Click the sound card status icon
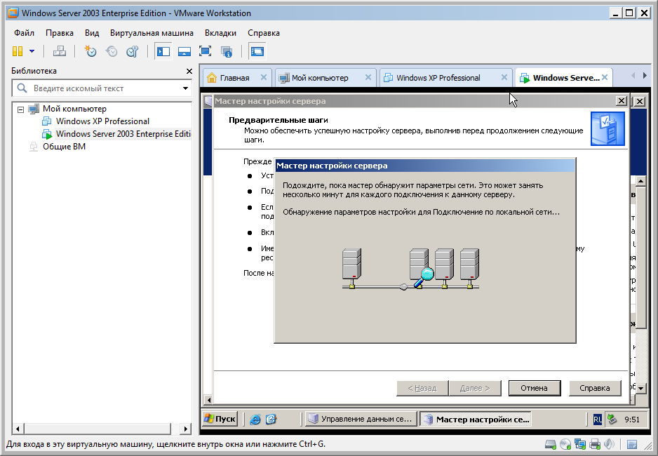The image size is (658, 456). pos(610,444)
